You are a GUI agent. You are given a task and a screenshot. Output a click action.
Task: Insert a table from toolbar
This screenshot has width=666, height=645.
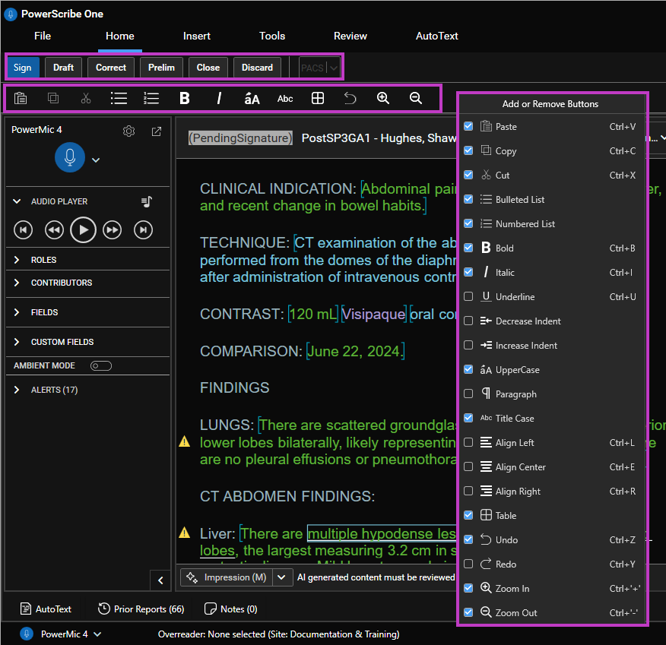pos(318,99)
